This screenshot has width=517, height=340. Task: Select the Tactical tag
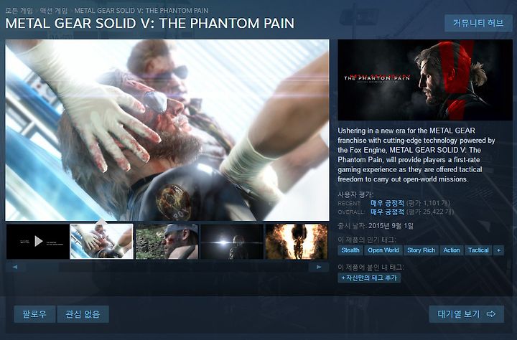(x=478, y=250)
